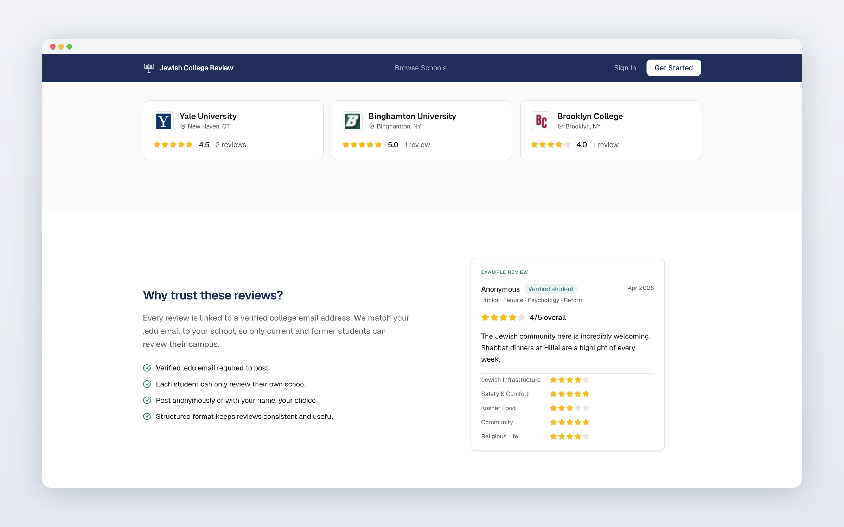The width and height of the screenshot is (844, 527).
Task: Click the 4/5 overall star rating
Action: pos(503,318)
